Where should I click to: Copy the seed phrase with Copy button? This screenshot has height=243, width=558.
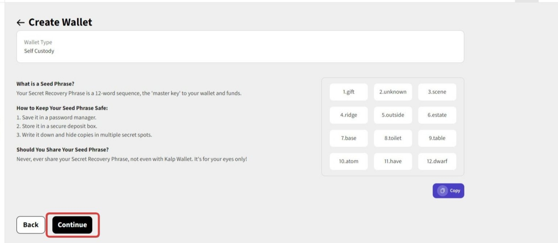pos(449,191)
